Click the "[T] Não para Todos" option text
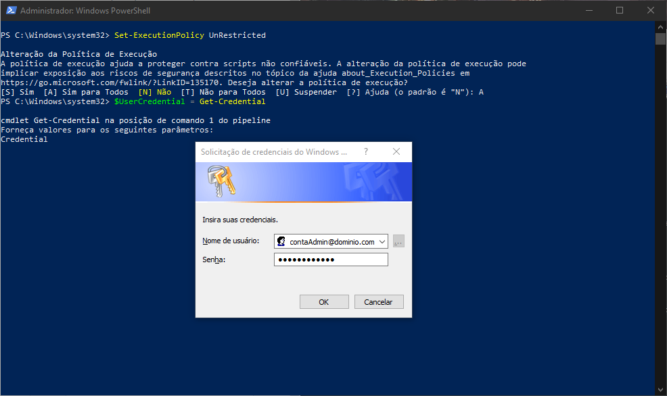 click(x=223, y=92)
